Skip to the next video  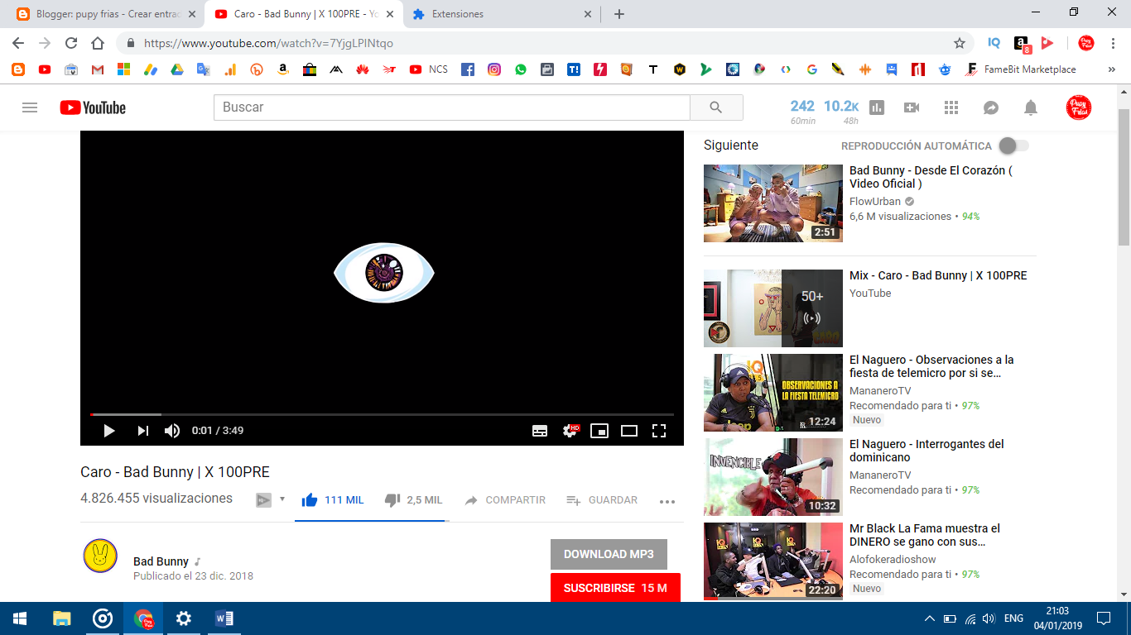click(x=142, y=431)
